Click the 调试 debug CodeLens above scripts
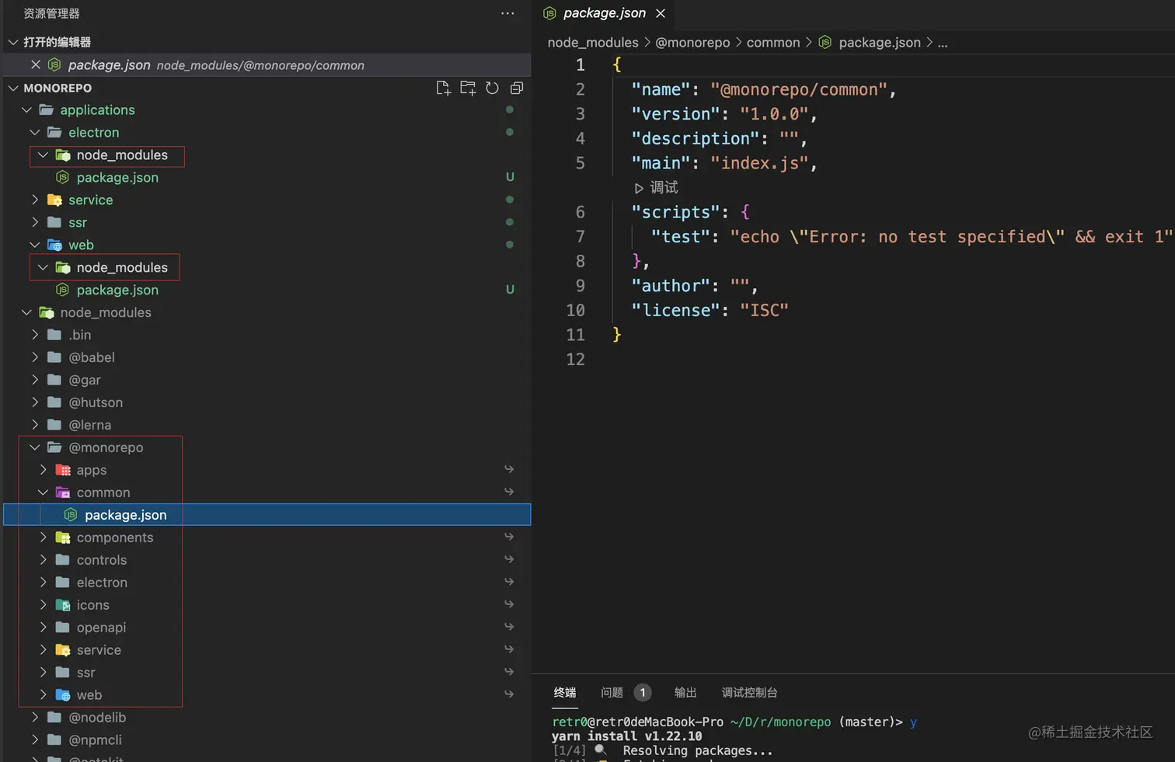Screen dimensions: 1175x762 pos(656,187)
